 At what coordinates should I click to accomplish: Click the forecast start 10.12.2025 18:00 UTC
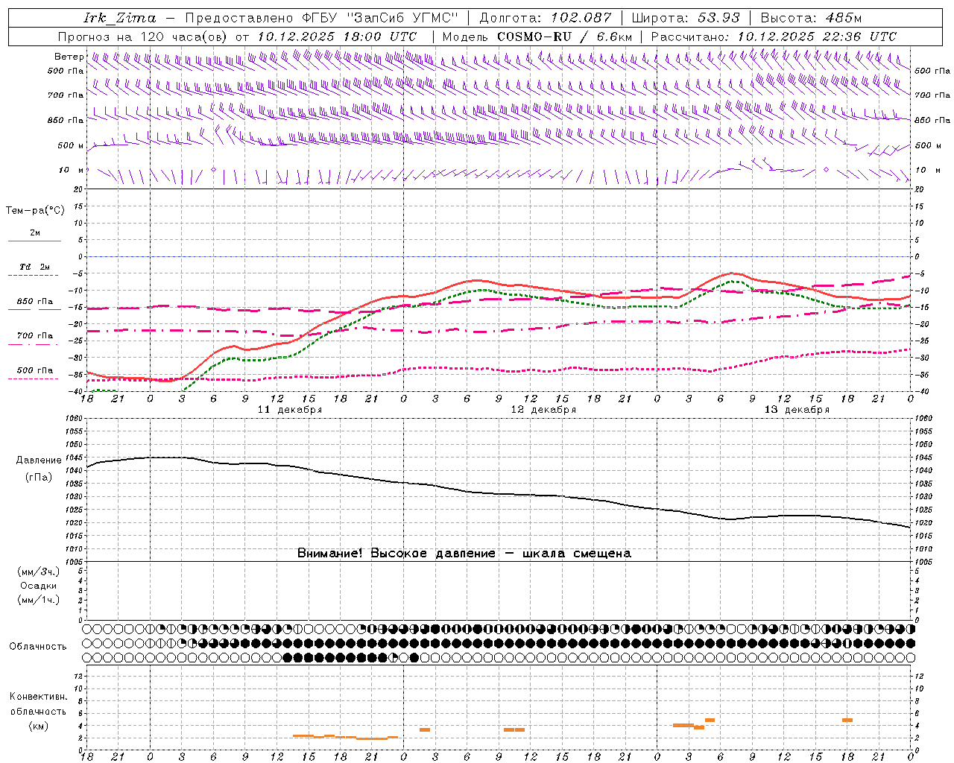coord(337,37)
